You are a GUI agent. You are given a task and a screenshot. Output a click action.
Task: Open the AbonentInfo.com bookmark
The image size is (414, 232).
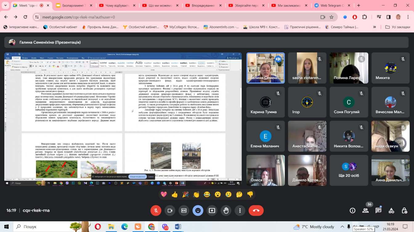click(x=221, y=27)
